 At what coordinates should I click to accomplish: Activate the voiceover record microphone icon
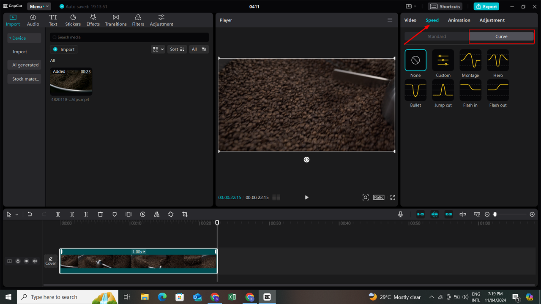(400, 214)
